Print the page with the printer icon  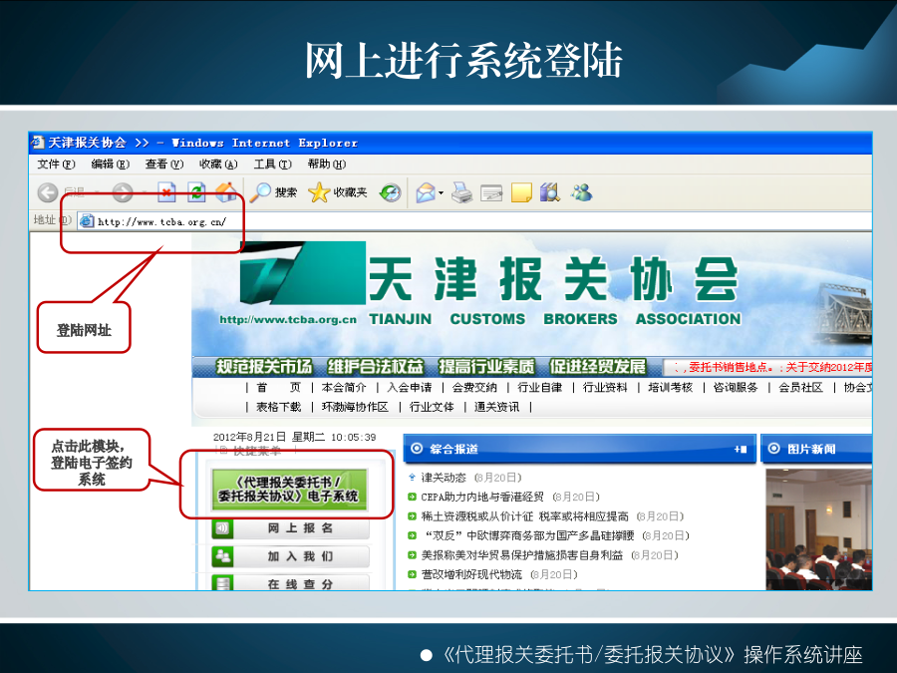(461, 192)
